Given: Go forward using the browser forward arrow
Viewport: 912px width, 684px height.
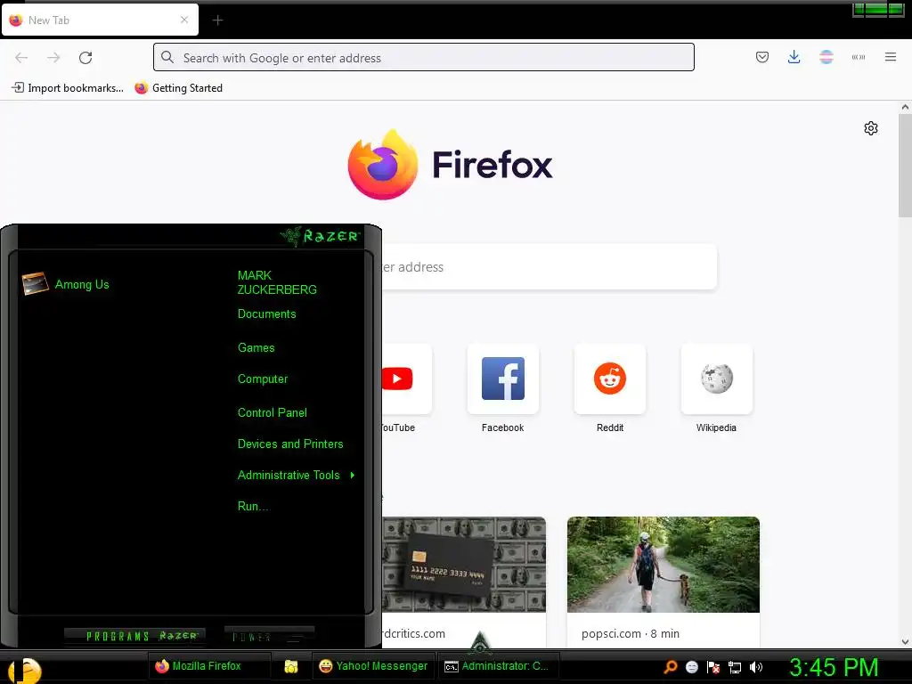Looking at the screenshot, I should point(53,58).
